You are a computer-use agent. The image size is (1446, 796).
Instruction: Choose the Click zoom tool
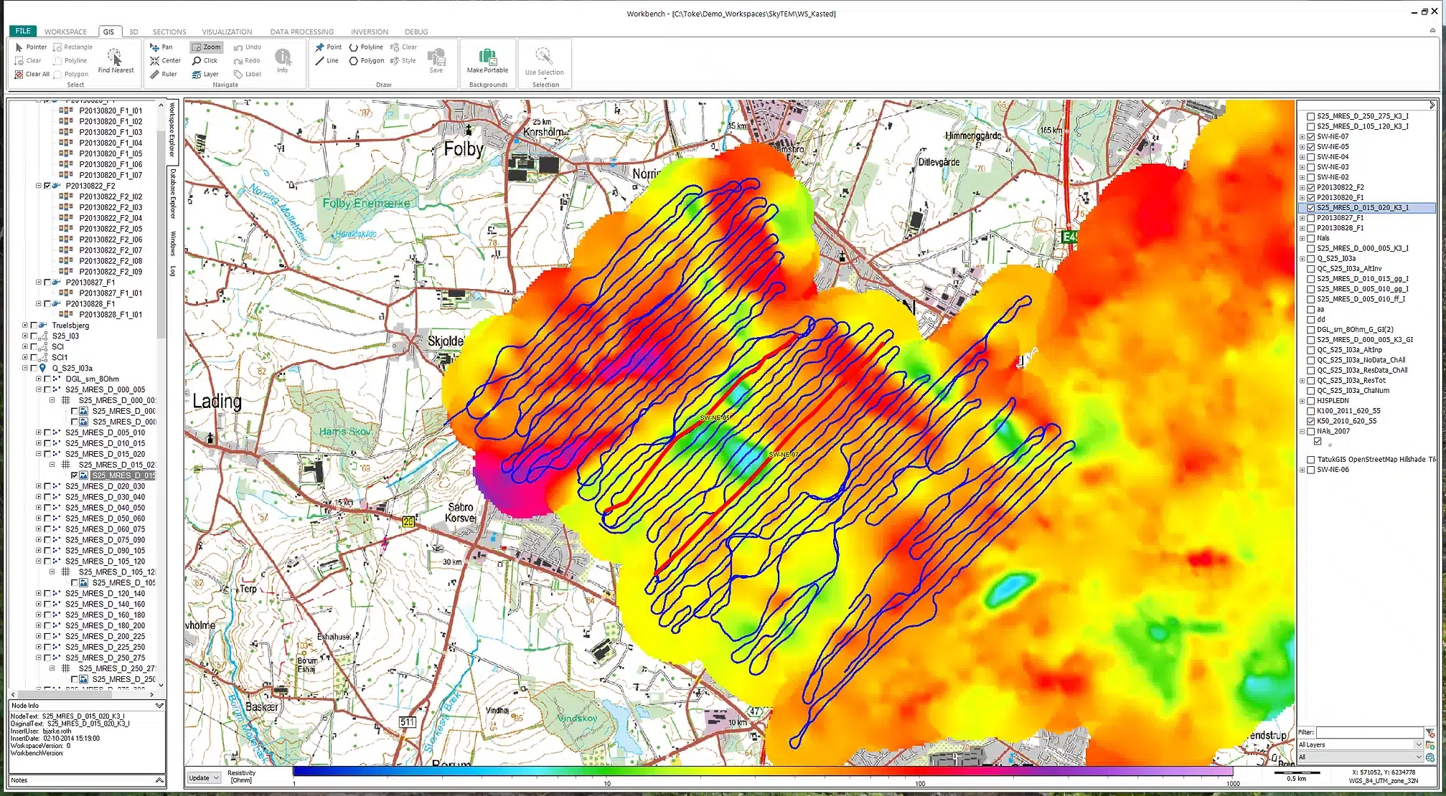click(x=205, y=61)
